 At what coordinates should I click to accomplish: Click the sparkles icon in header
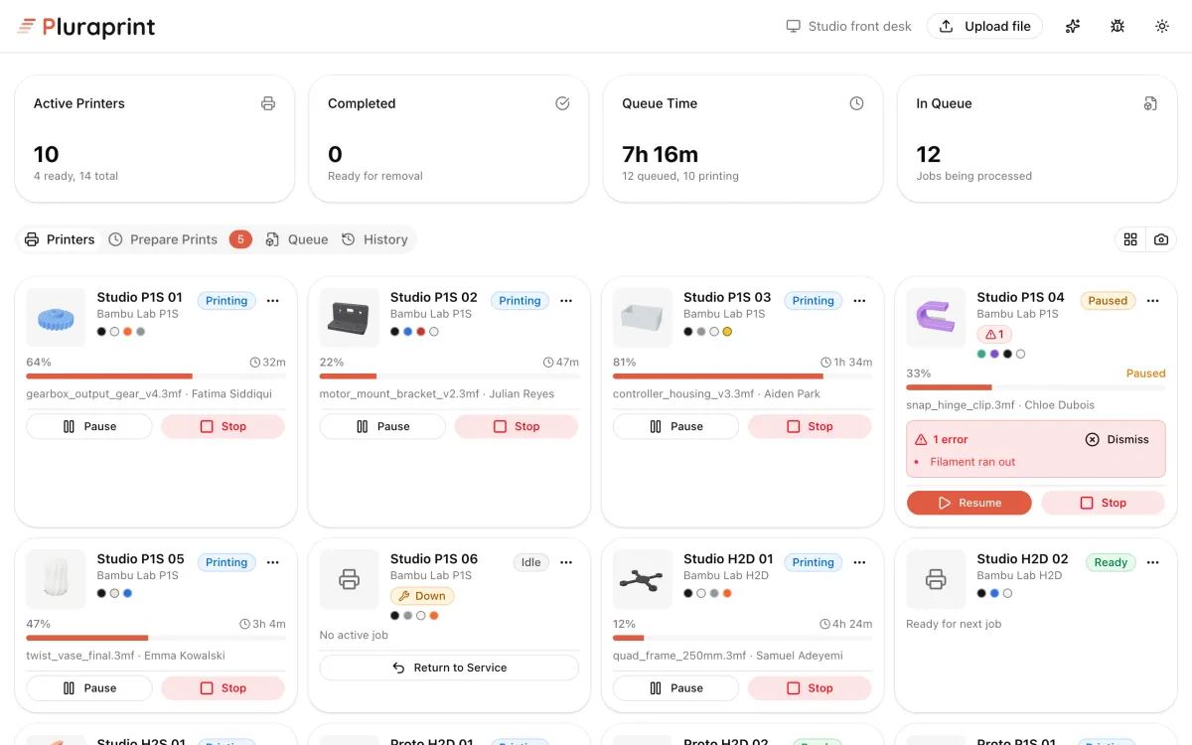pyautogui.click(x=1073, y=27)
